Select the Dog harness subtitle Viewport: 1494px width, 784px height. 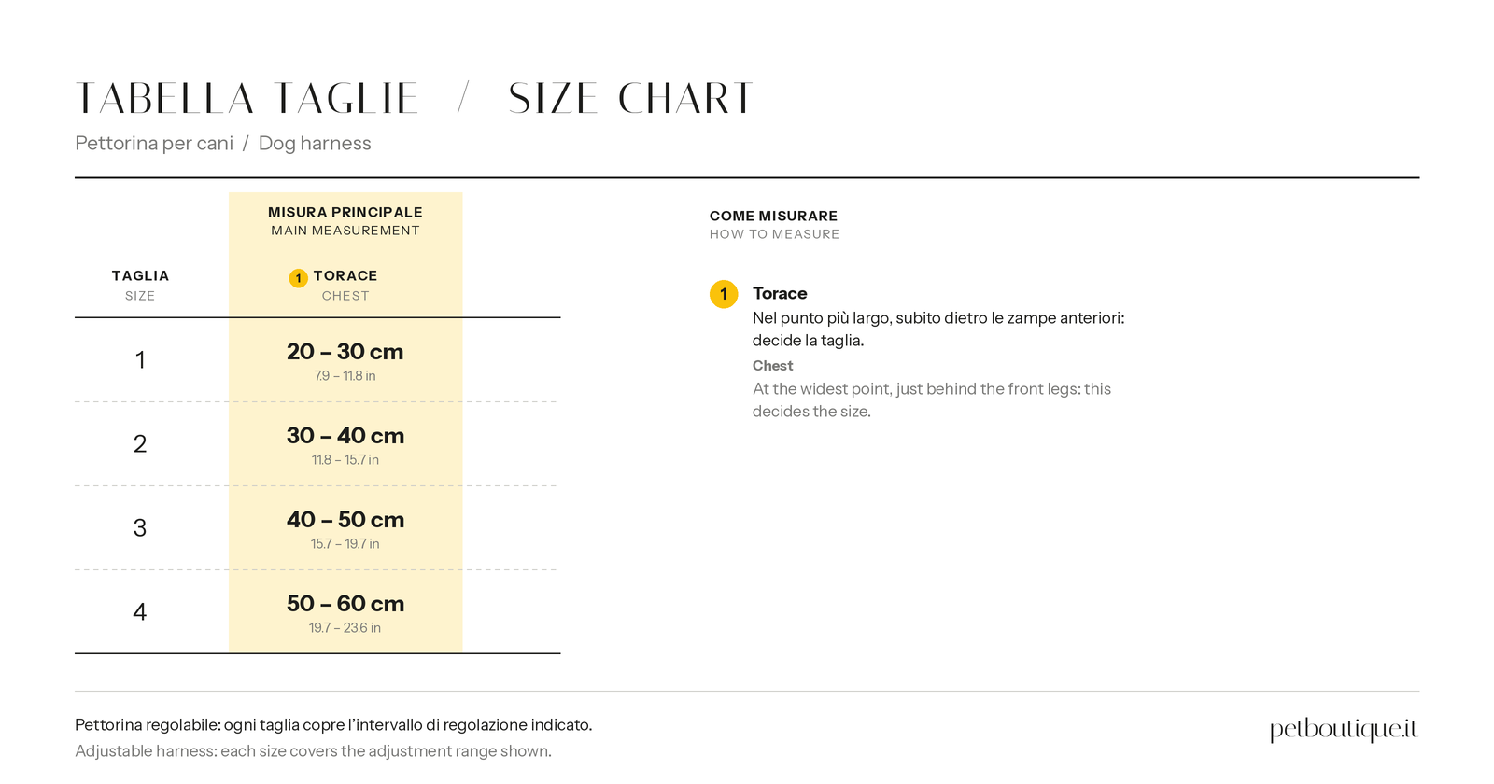[x=315, y=144]
